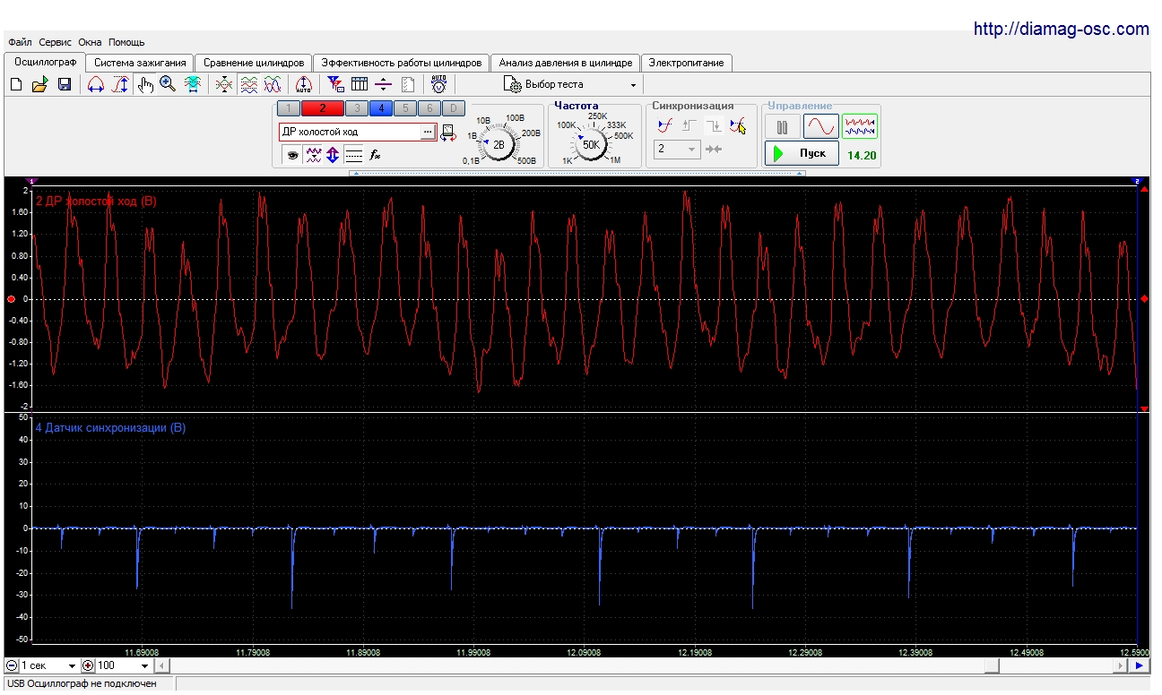Click the manual trigger cursor icon

[x=738, y=125]
